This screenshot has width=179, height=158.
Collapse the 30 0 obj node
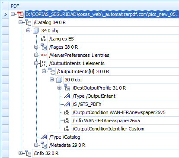tap(51, 80)
